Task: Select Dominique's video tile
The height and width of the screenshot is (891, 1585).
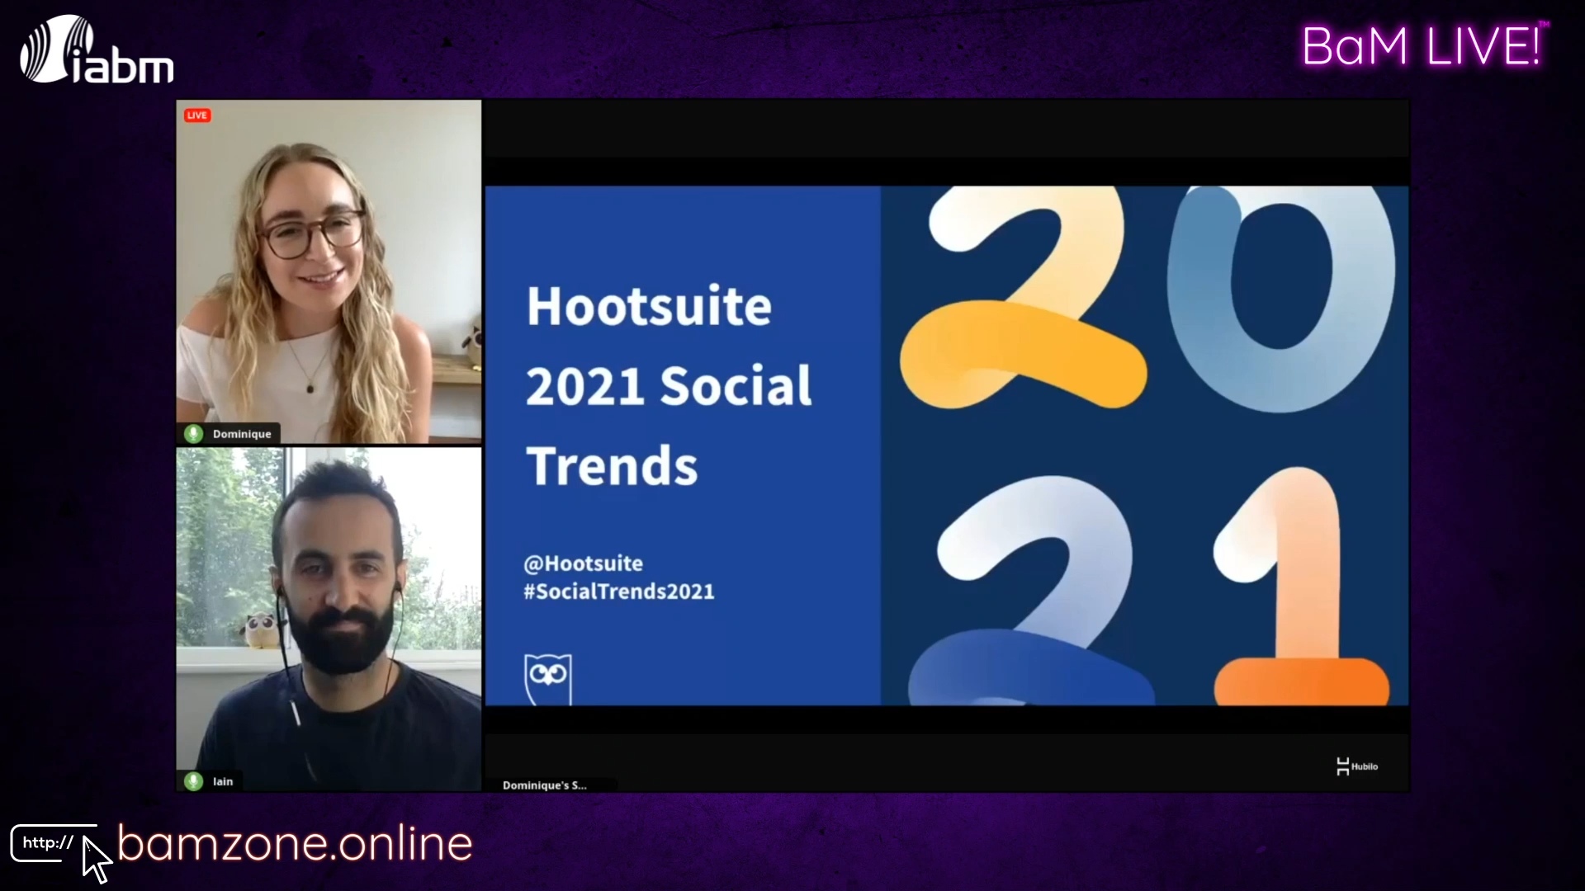Action: pyautogui.click(x=329, y=272)
